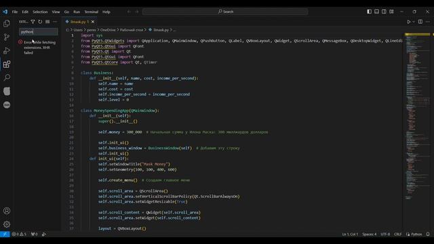Click line number 15 in the gutter
This screenshot has width=434, height=244.
[x=72, y=110]
